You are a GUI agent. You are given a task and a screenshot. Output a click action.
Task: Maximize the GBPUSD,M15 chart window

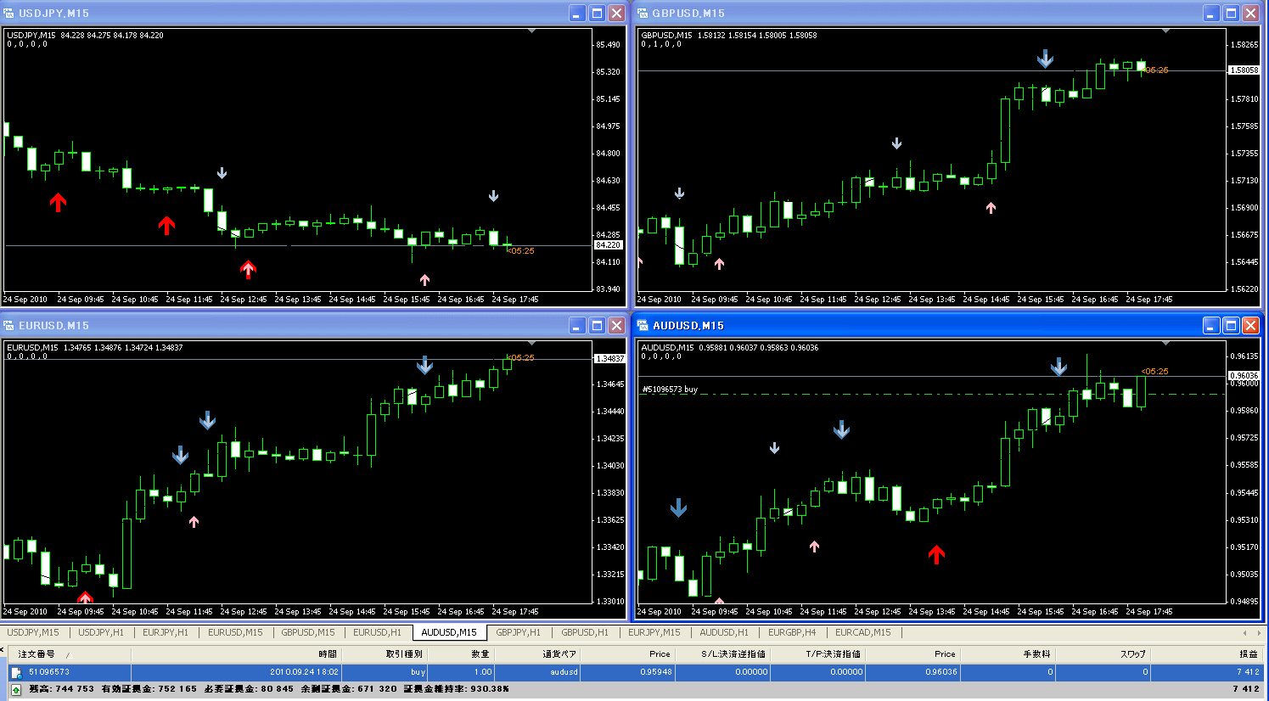[x=1231, y=13]
